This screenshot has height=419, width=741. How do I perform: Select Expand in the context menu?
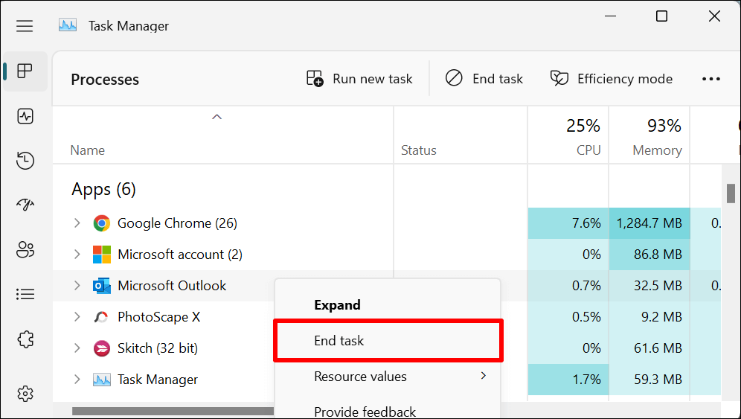(x=337, y=305)
